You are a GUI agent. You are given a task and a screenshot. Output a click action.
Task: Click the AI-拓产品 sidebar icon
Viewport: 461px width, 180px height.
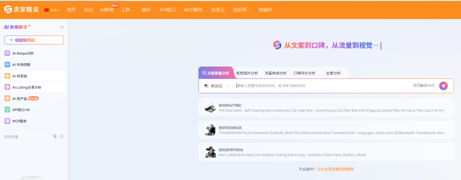pyautogui.click(x=7, y=99)
